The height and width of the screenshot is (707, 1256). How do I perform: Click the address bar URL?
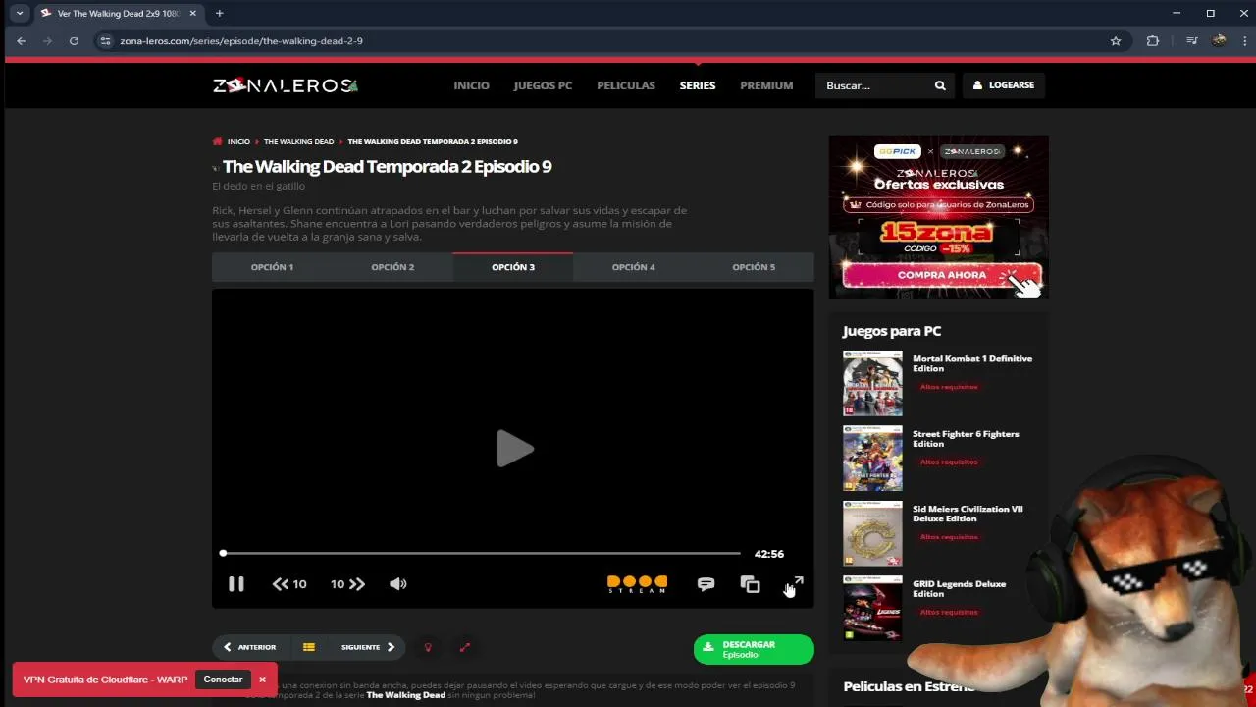click(x=241, y=41)
